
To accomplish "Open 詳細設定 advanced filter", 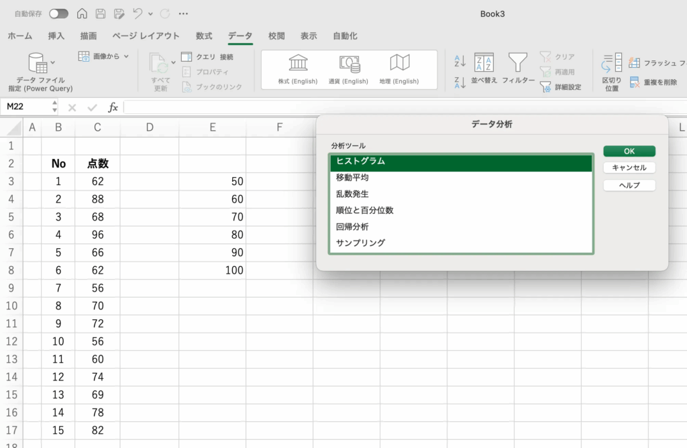I will point(561,87).
